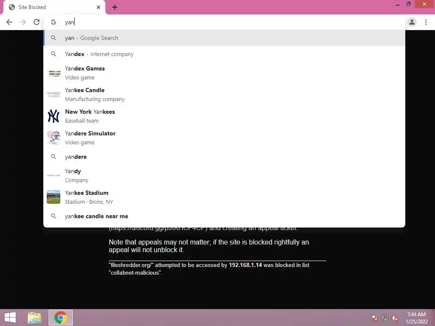
Task: Reload the current page
Action: pos(37,22)
